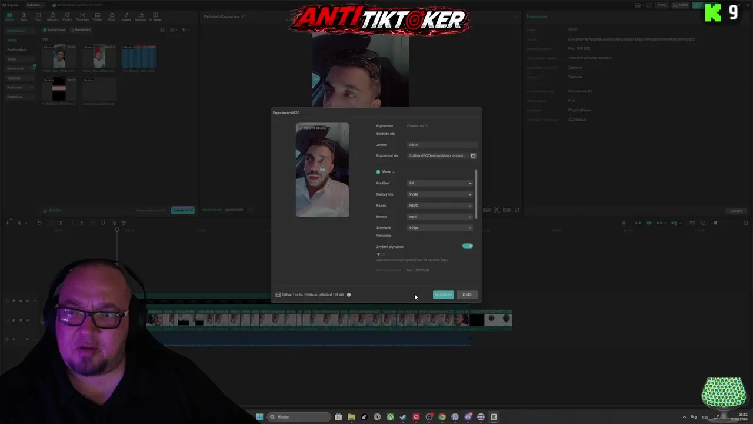The height and width of the screenshot is (424, 753).
Task: Open the Rozlišení resolution dropdown
Action: tap(440, 183)
